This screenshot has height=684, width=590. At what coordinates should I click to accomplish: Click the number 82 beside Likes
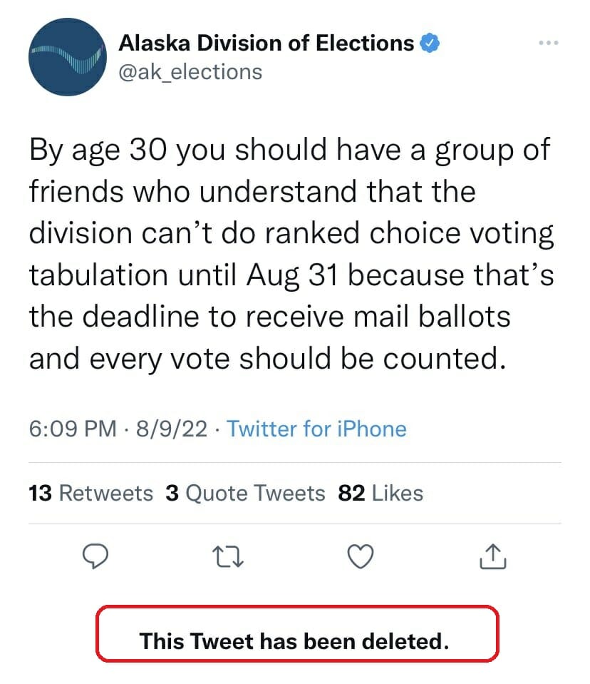(x=351, y=493)
